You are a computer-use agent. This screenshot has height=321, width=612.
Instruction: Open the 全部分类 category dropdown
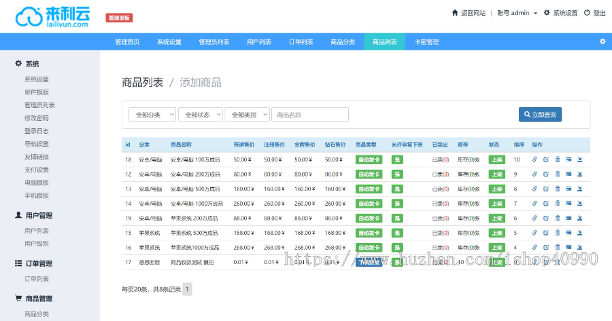[152, 115]
